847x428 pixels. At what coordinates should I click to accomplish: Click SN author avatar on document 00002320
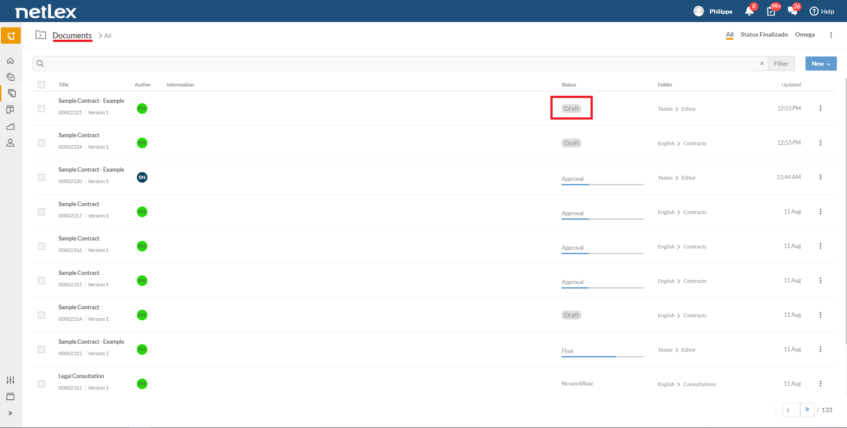(142, 177)
